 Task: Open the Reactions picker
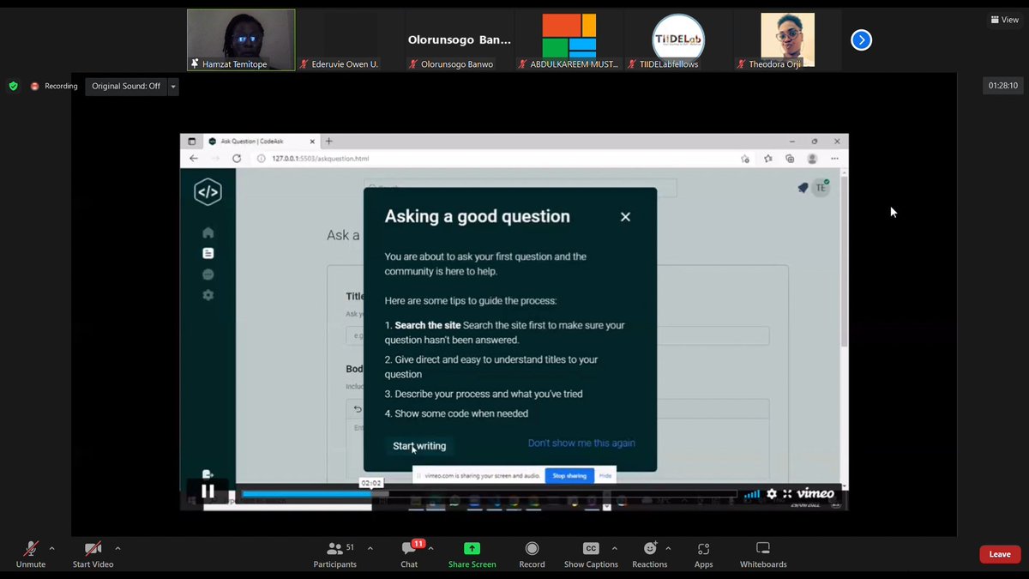click(650, 553)
